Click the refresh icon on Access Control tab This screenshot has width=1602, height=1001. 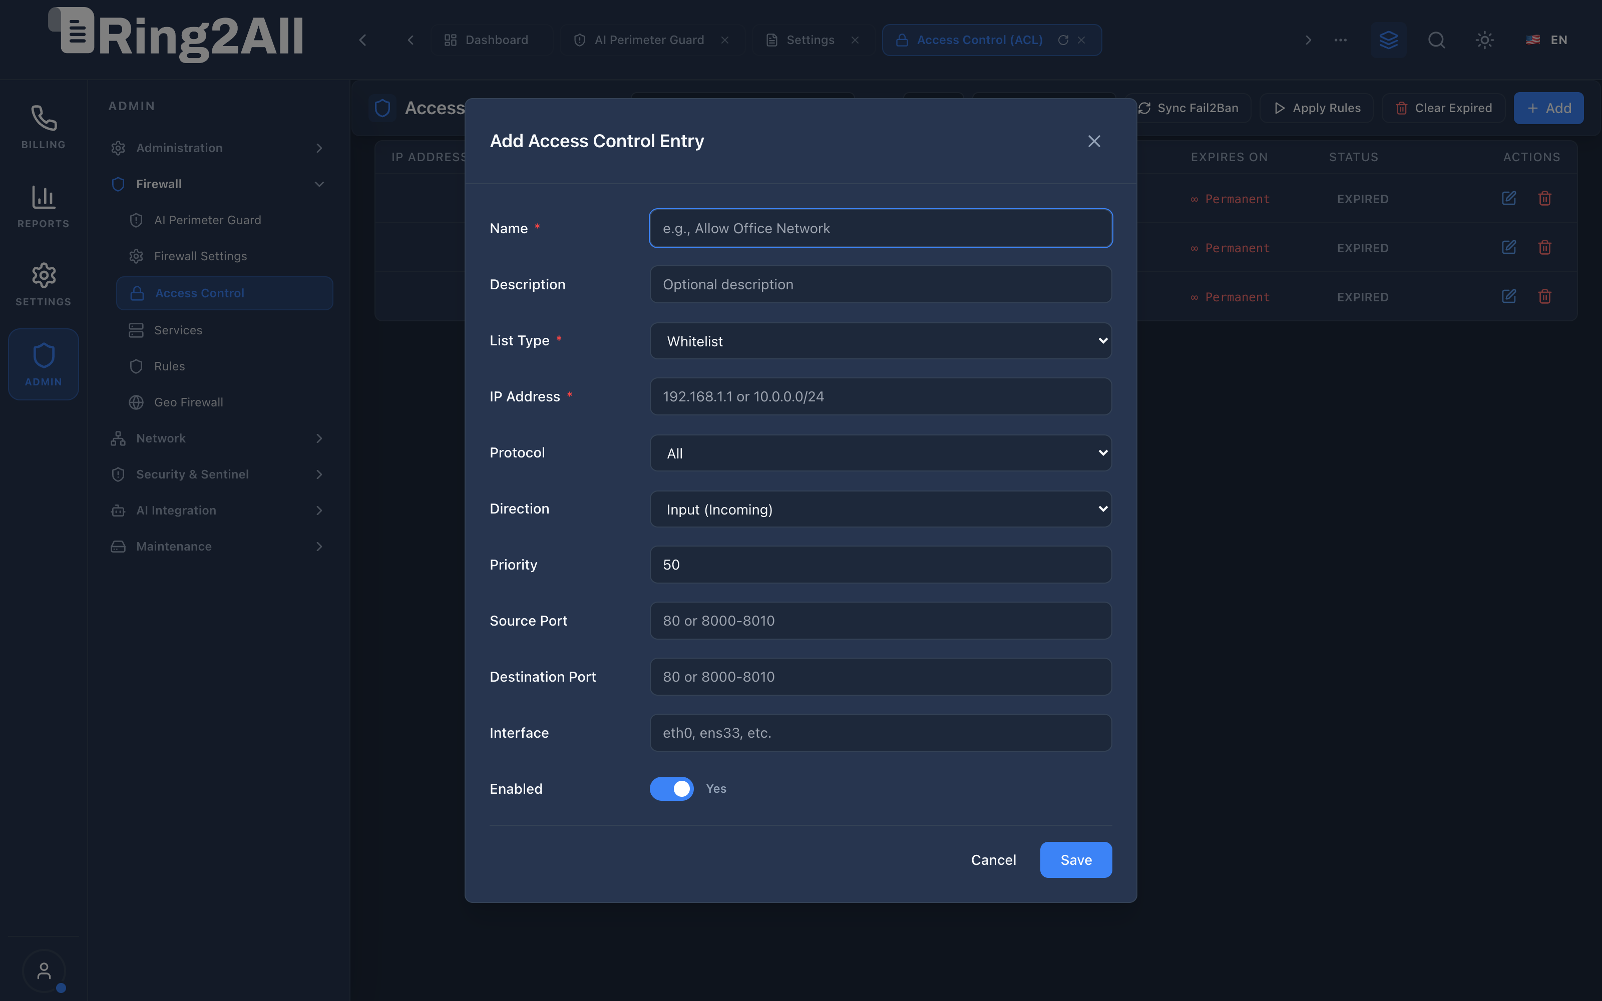(1063, 40)
